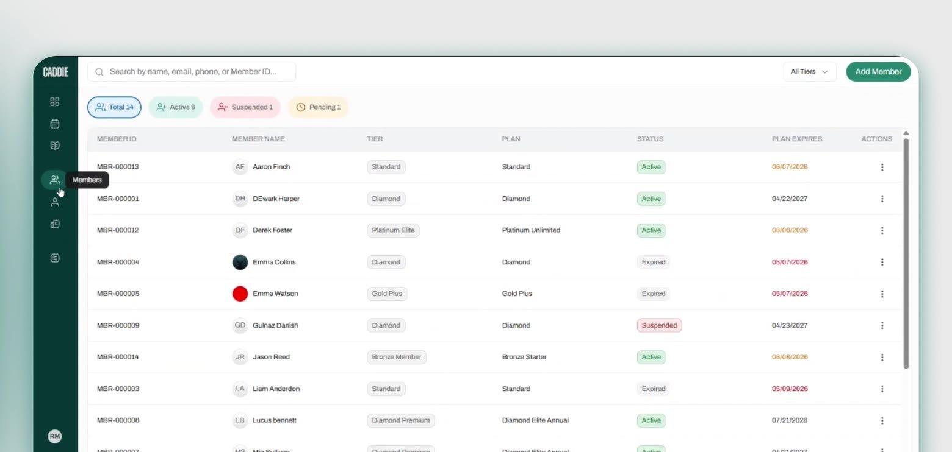Click member ID MBR-000013
The image size is (952, 452).
[118, 167]
